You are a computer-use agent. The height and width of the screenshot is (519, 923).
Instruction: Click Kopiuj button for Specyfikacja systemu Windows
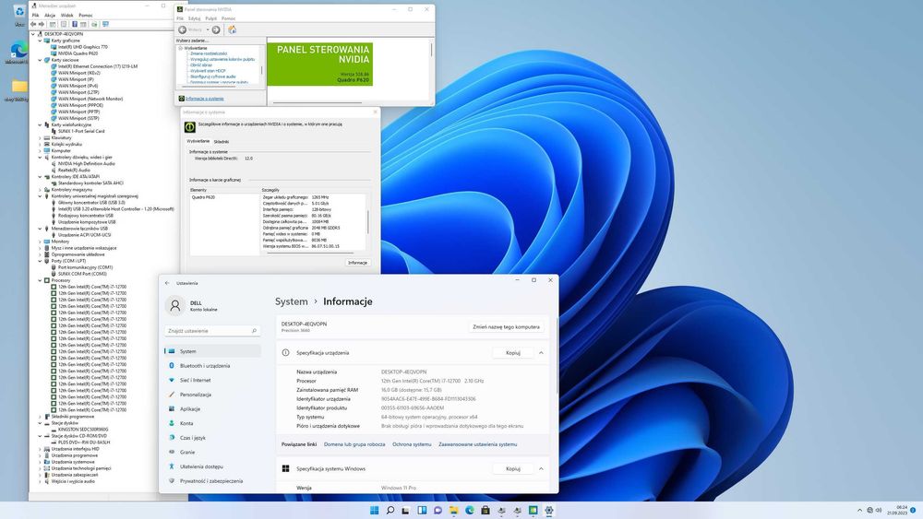512,468
